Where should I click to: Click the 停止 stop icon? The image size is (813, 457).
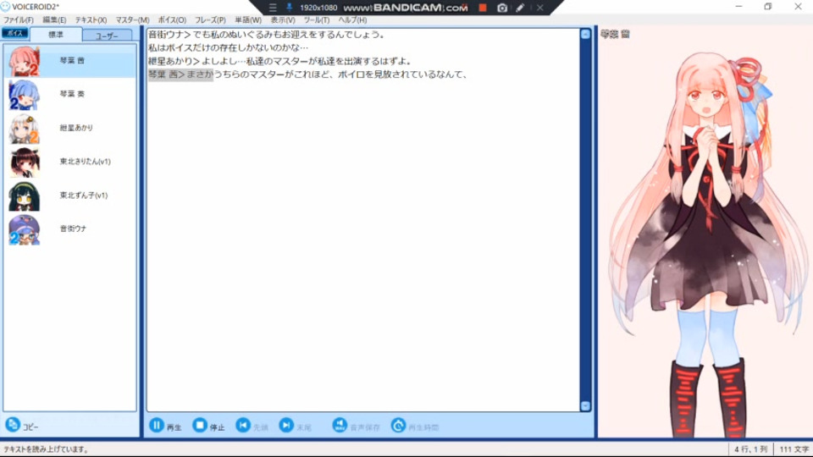(x=200, y=426)
